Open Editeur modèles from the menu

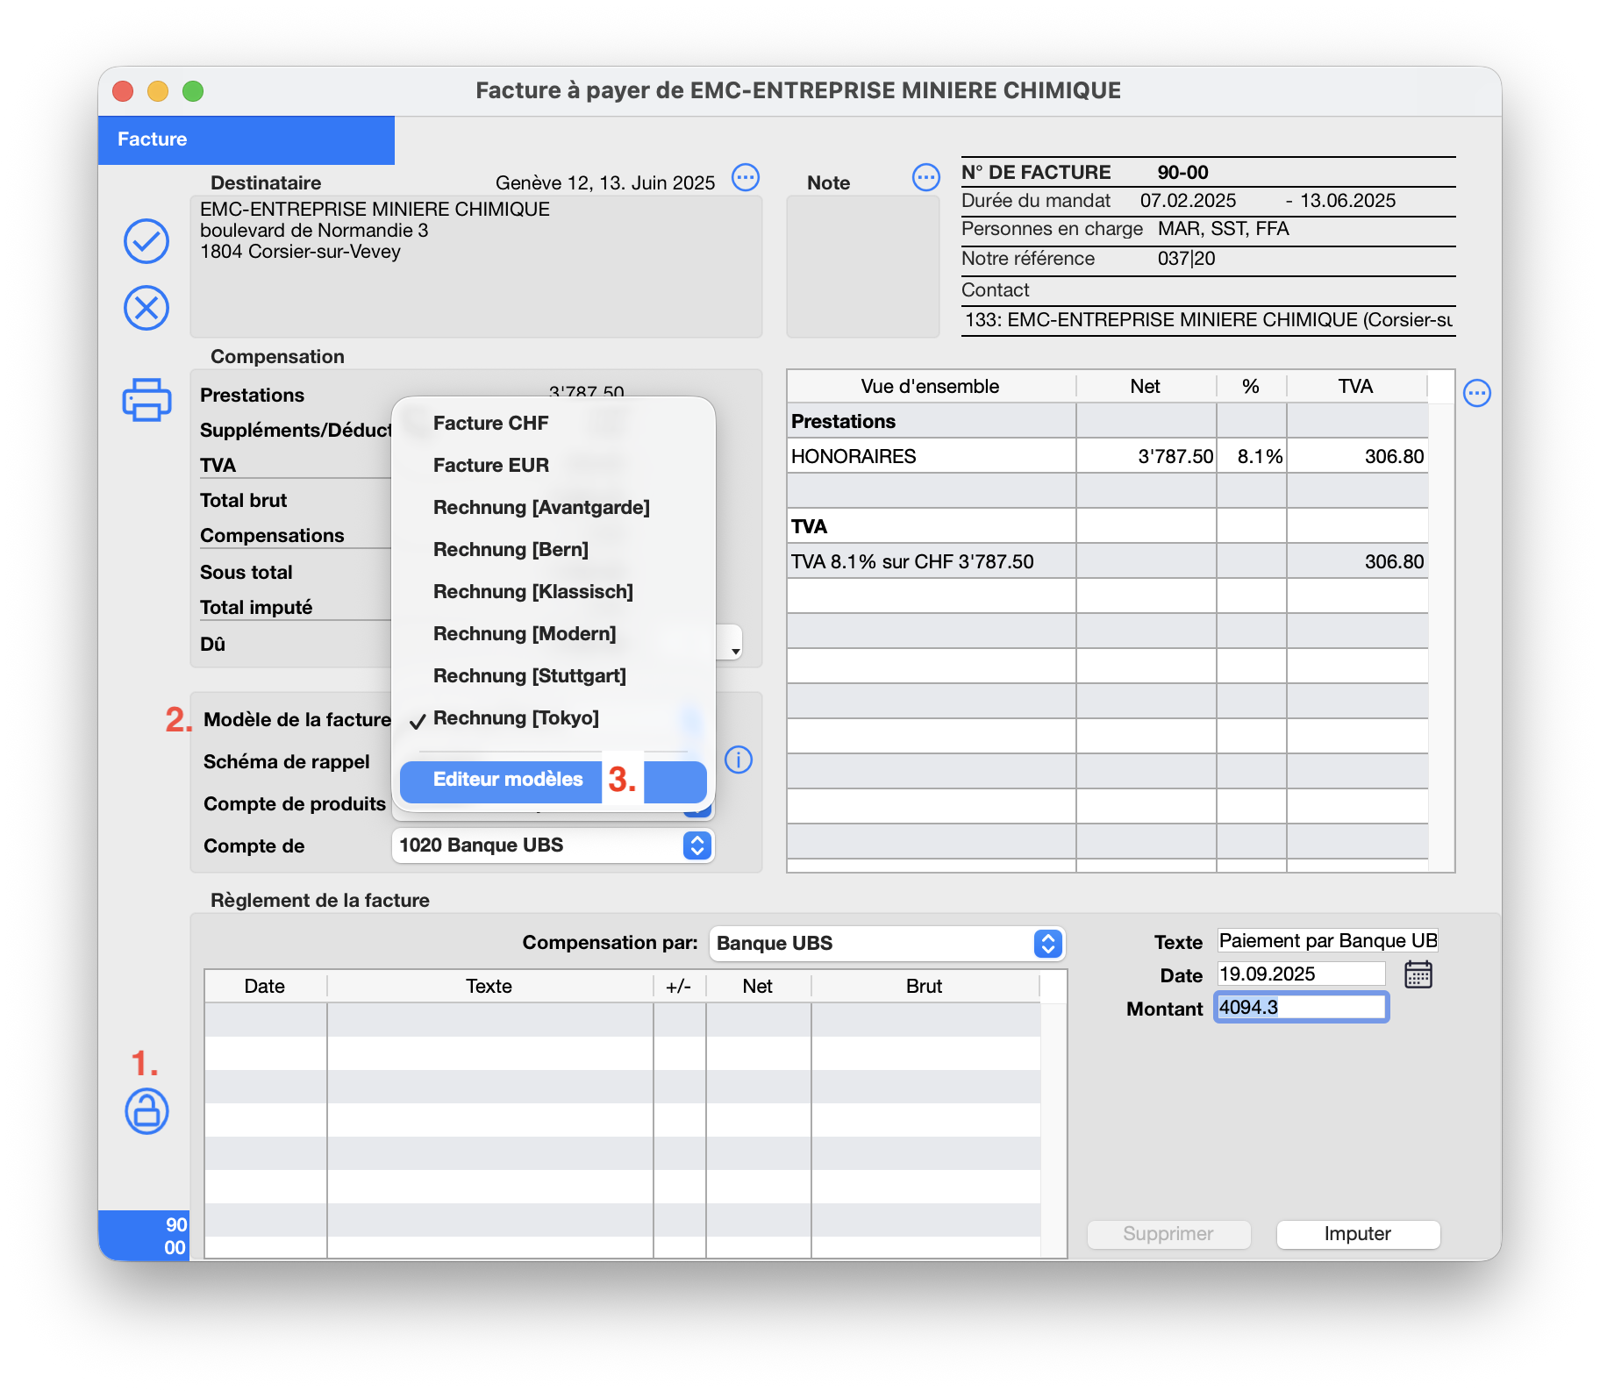click(508, 780)
